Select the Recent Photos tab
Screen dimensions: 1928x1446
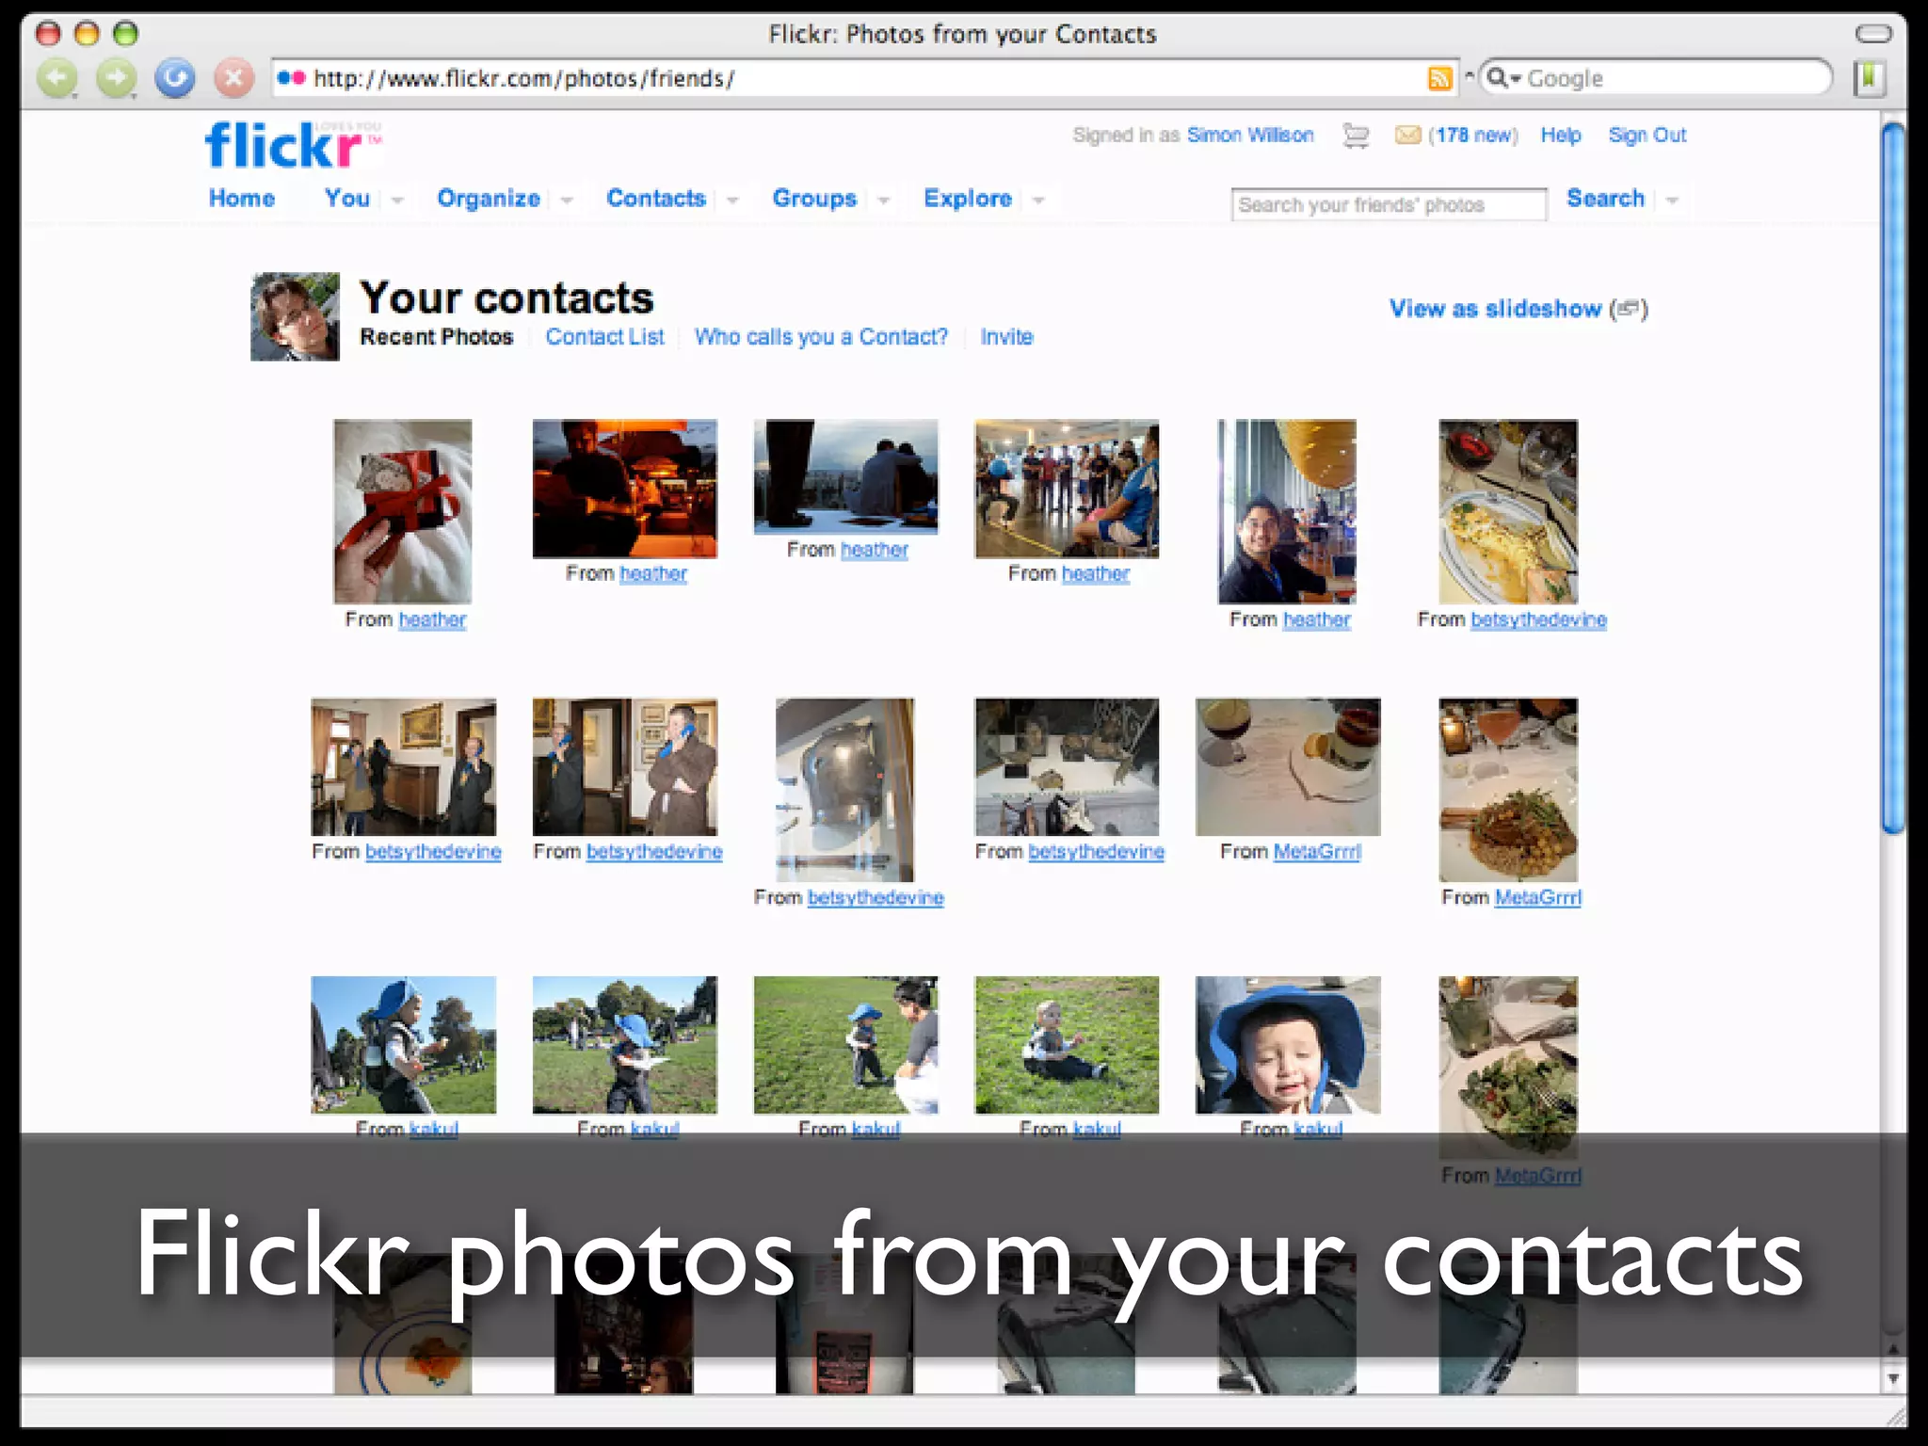click(437, 337)
